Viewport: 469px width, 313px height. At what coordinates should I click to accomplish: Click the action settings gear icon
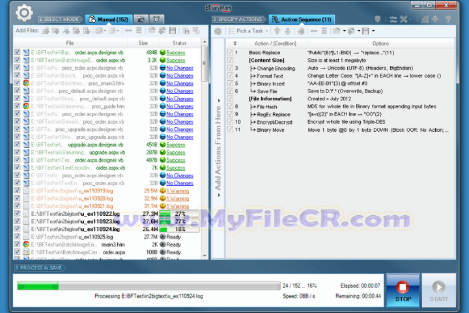(218, 31)
